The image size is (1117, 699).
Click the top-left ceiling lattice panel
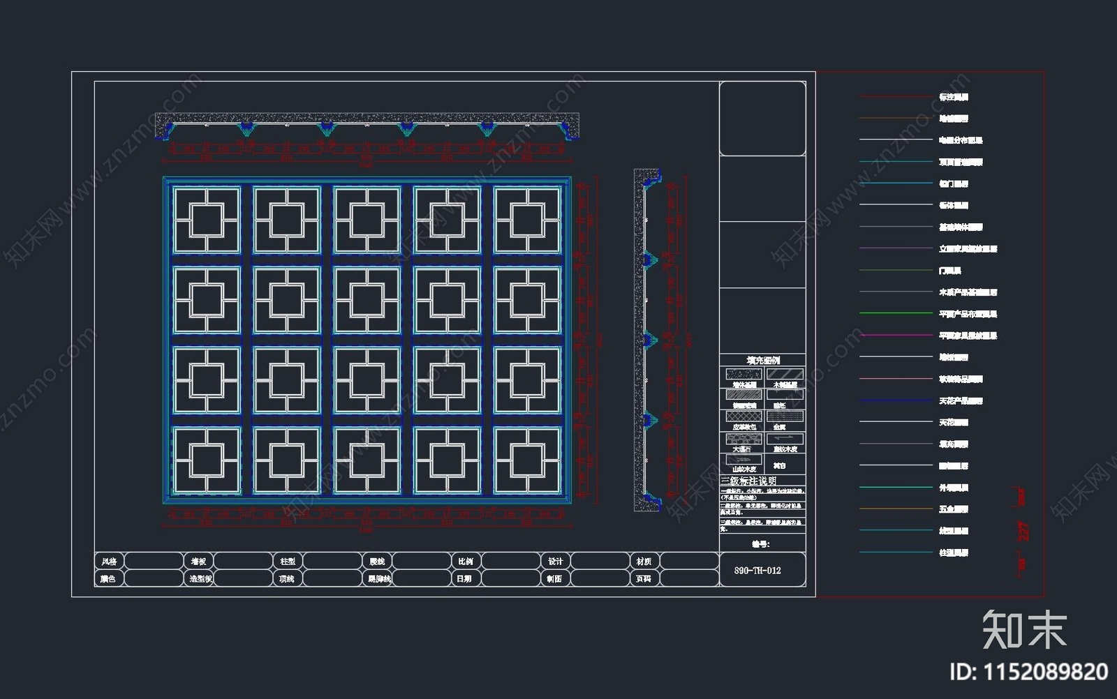pos(207,220)
